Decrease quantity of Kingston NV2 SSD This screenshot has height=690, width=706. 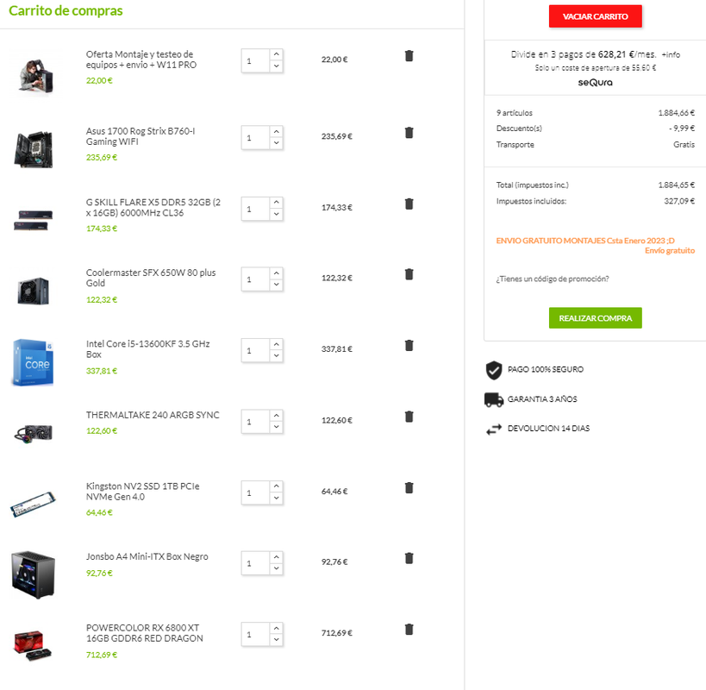277,499
